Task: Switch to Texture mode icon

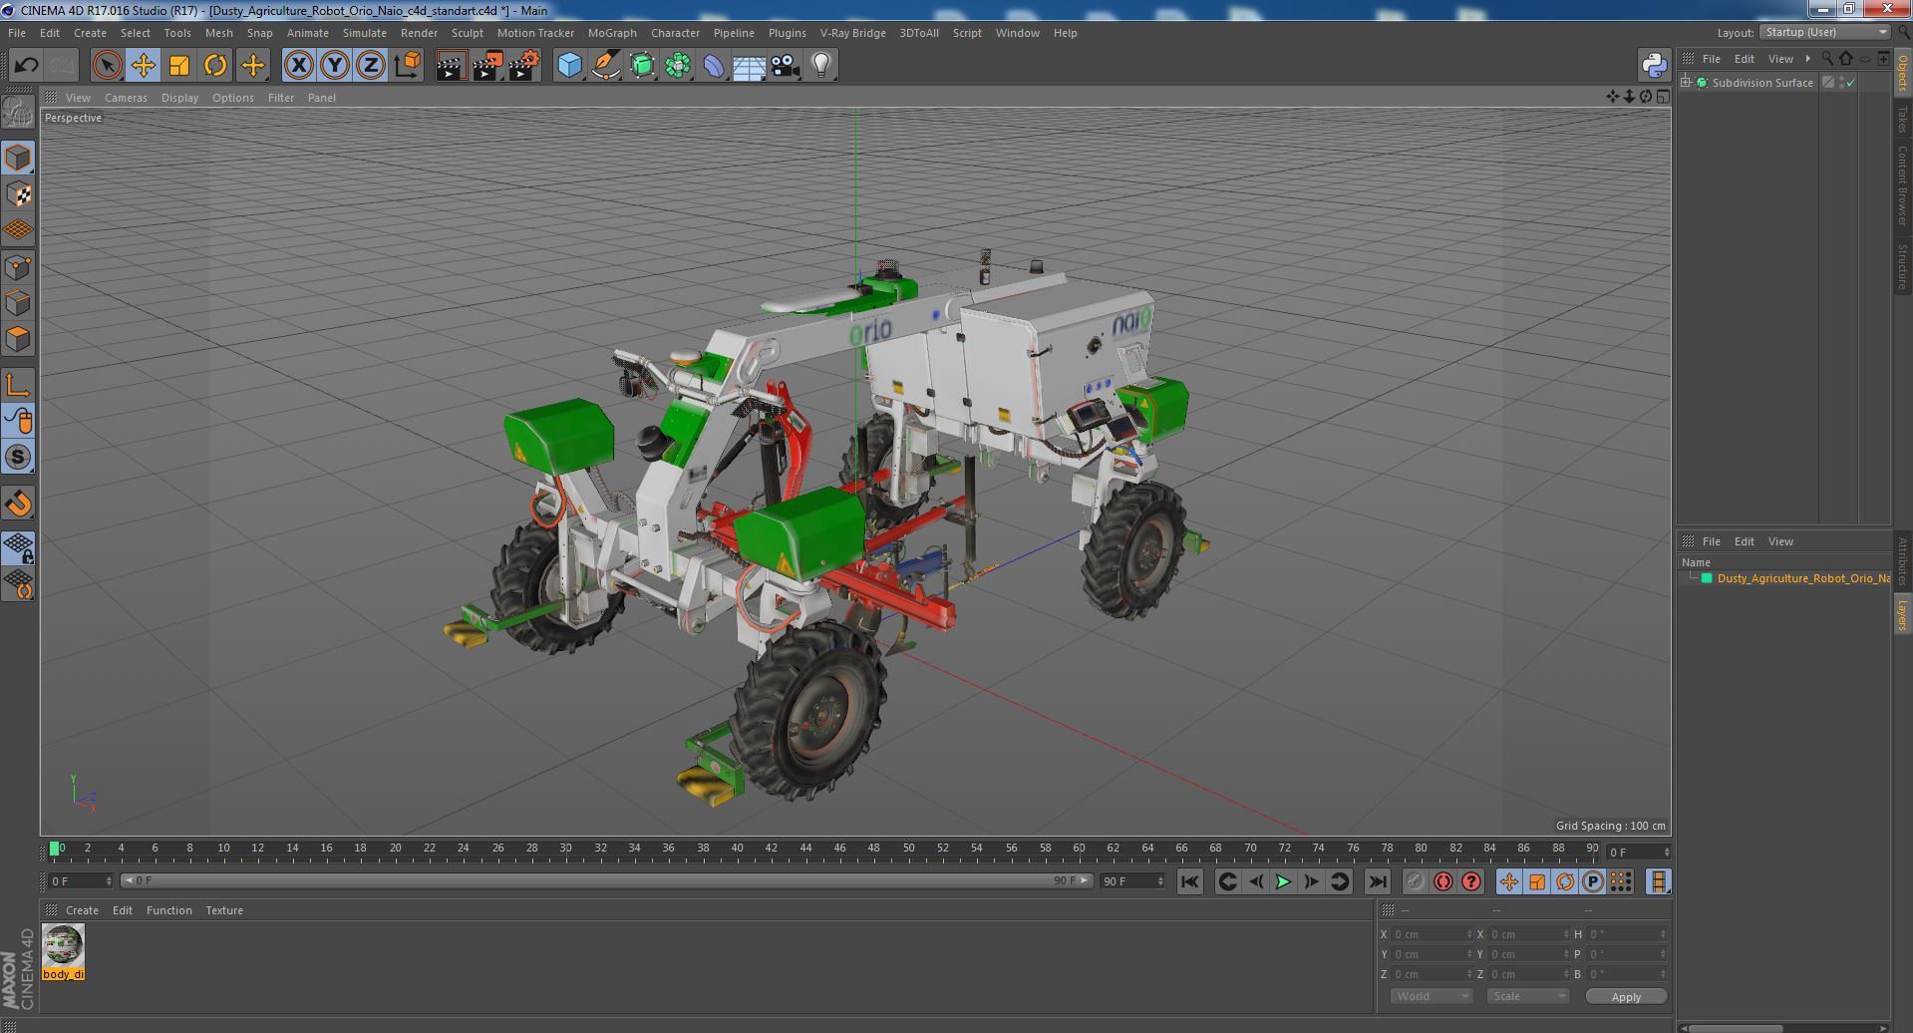Action: pos(18,194)
